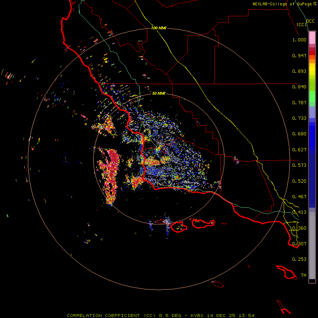Select the 1.000 scale value

(299, 40)
